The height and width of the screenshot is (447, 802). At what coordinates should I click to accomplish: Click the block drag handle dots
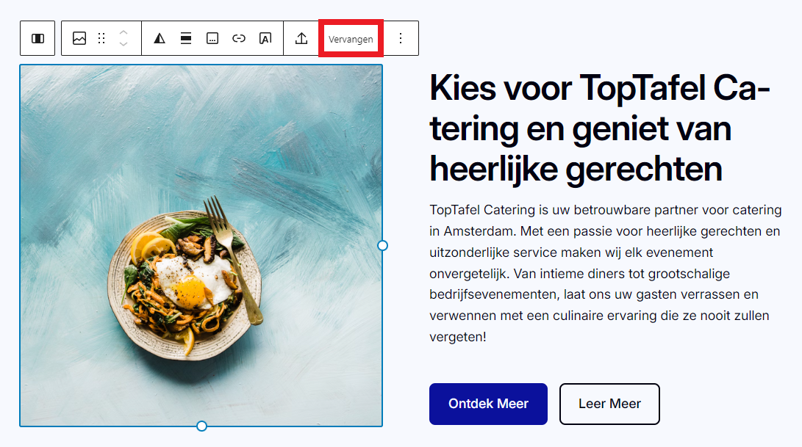click(102, 38)
